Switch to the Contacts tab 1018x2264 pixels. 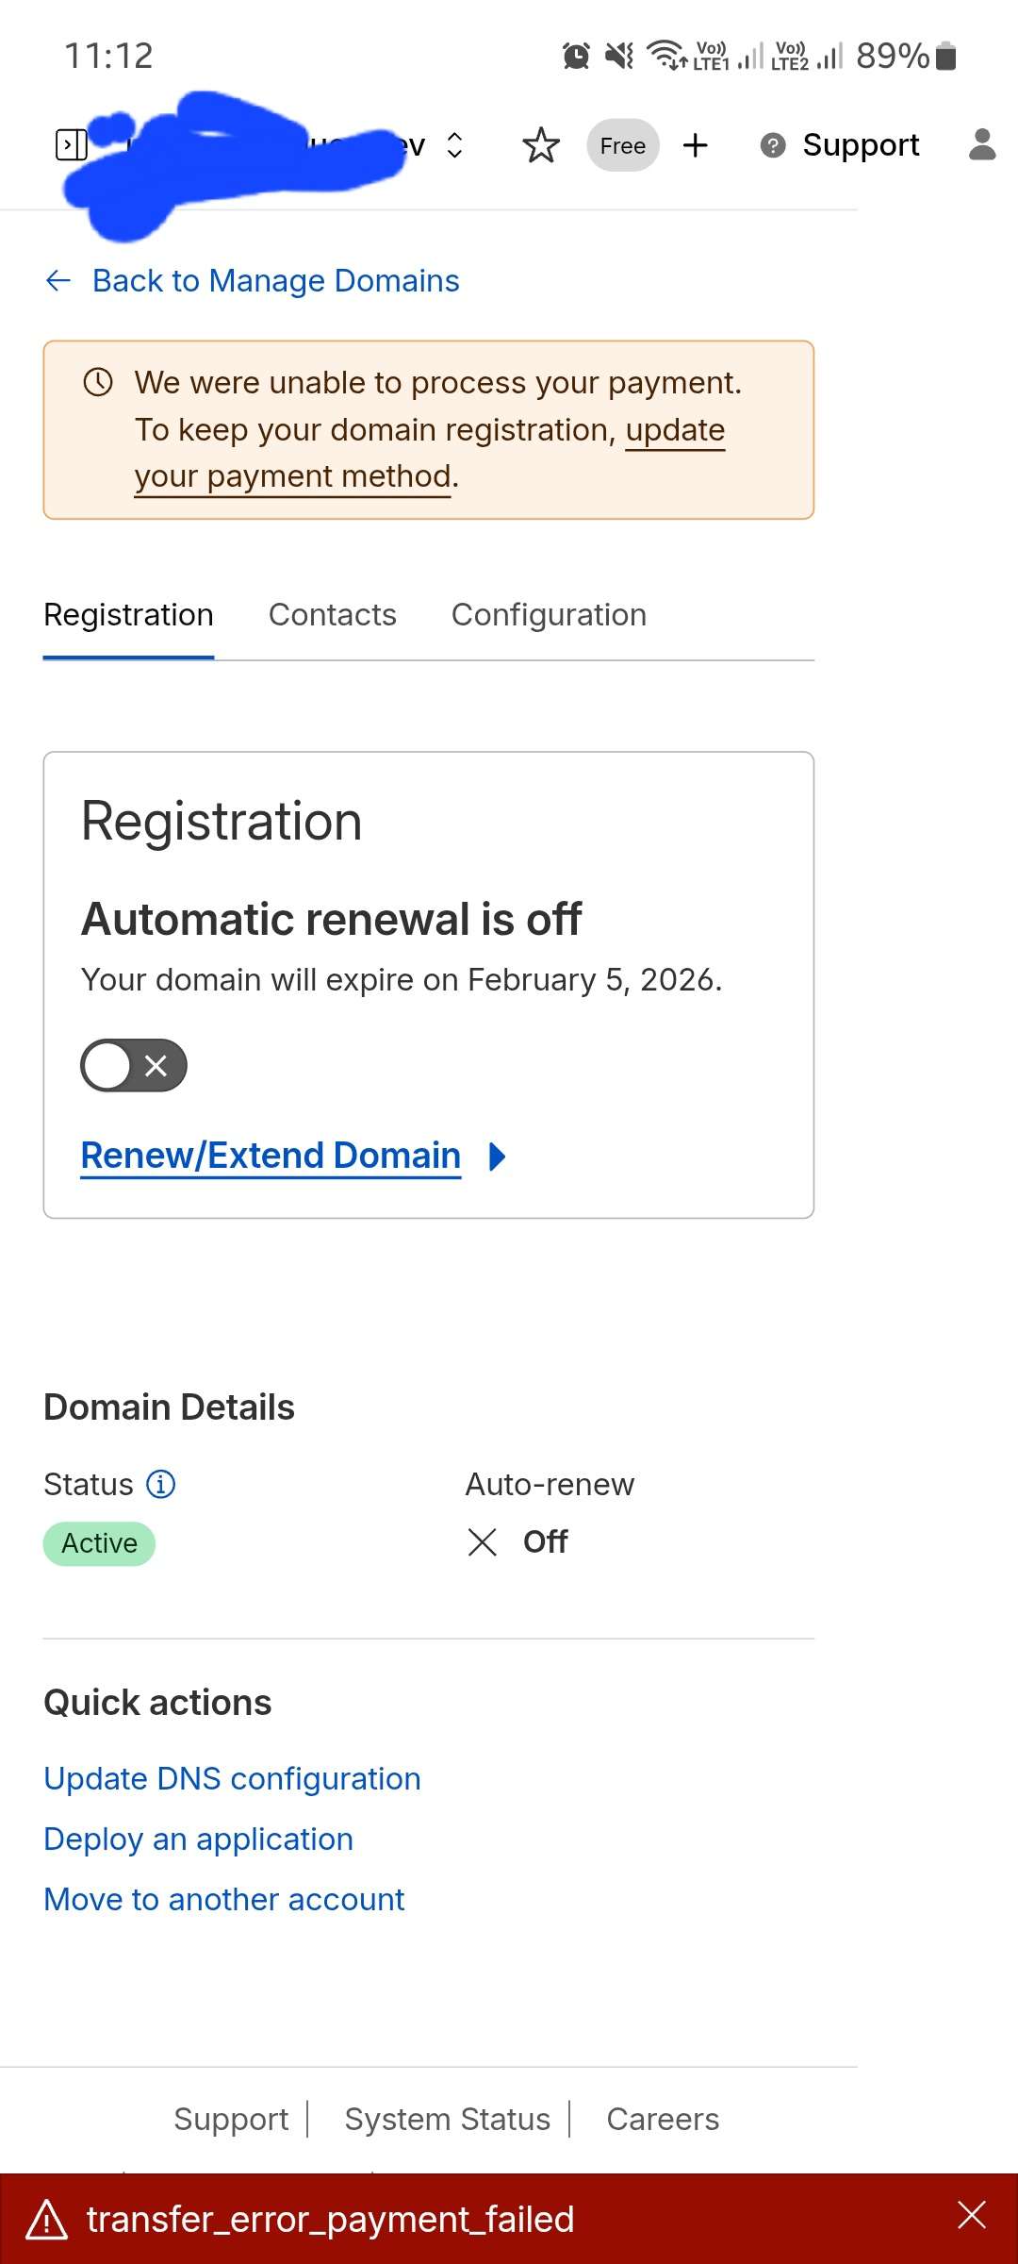(x=333, y=615)
